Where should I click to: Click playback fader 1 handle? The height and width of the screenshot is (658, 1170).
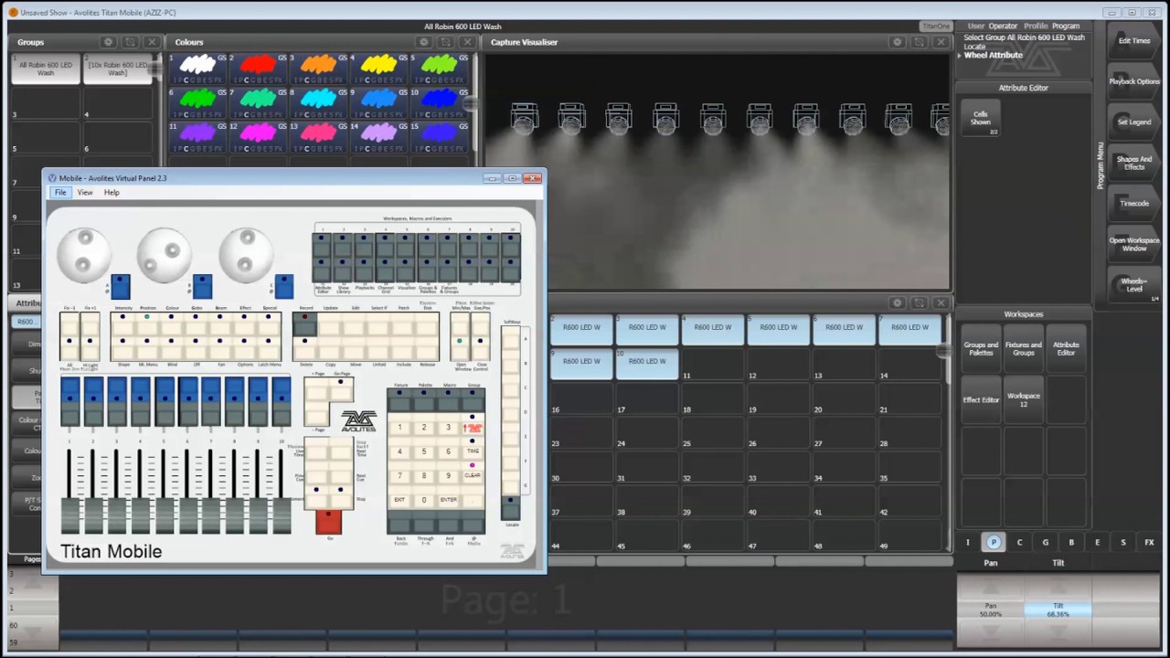(70, 516)
